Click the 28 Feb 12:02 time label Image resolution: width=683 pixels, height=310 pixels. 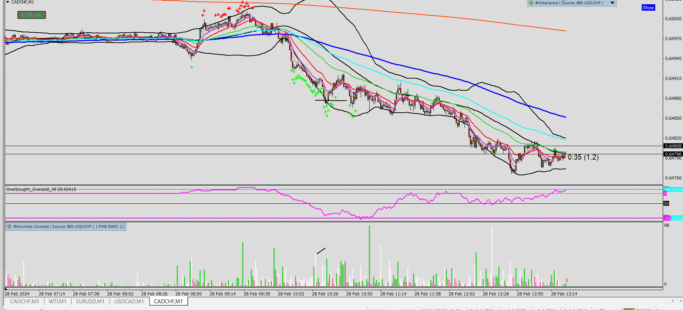[462, 294]
